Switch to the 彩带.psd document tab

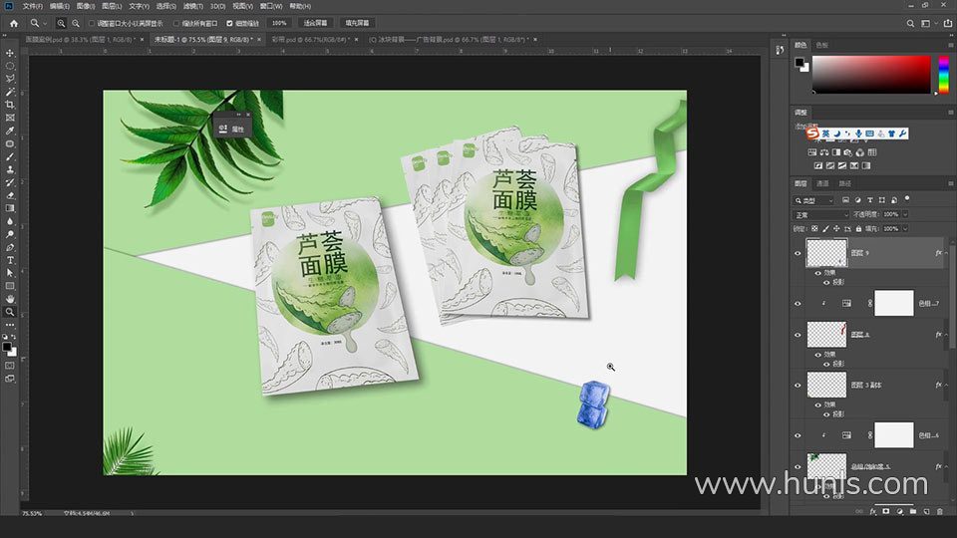[306, 40]
